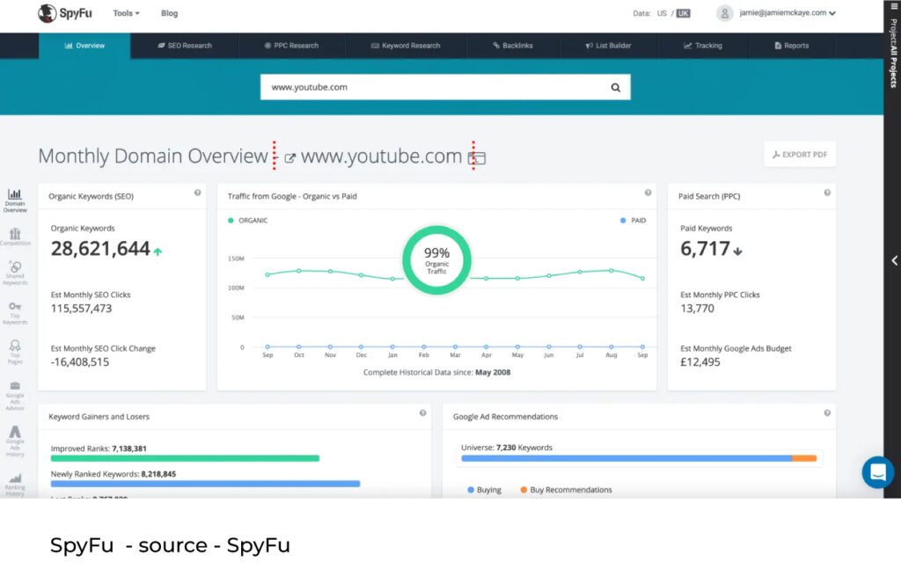Viewport: 901px width, 583px height.
Task: Click the card icon after www.youtube.com
Action: coord(477,158)
